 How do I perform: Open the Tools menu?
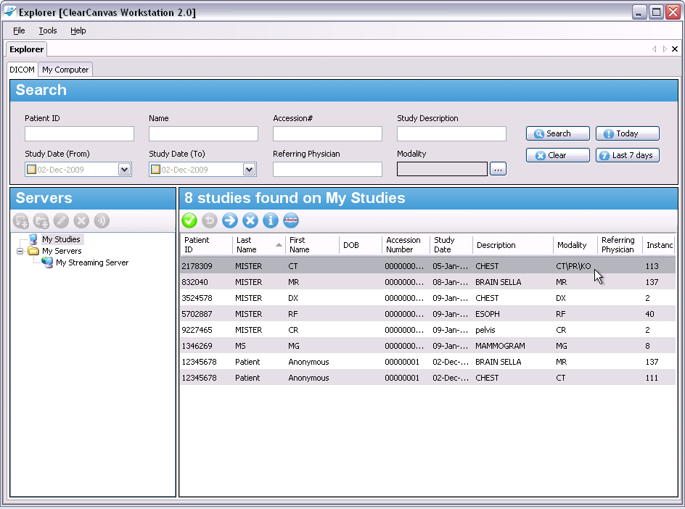tap(48, 30)
